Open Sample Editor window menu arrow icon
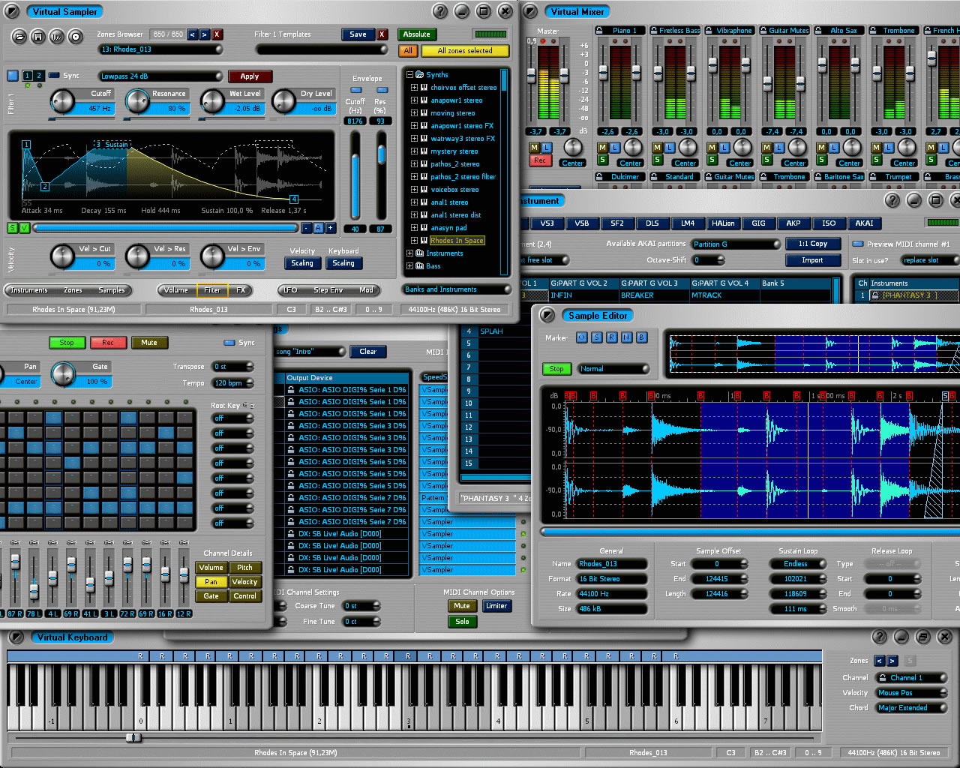Image resolution: width=960 pixels, height=768 pixels. click(x=548, y=316)
